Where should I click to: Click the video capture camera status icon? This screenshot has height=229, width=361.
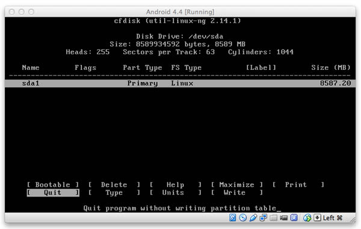point(283,218)
